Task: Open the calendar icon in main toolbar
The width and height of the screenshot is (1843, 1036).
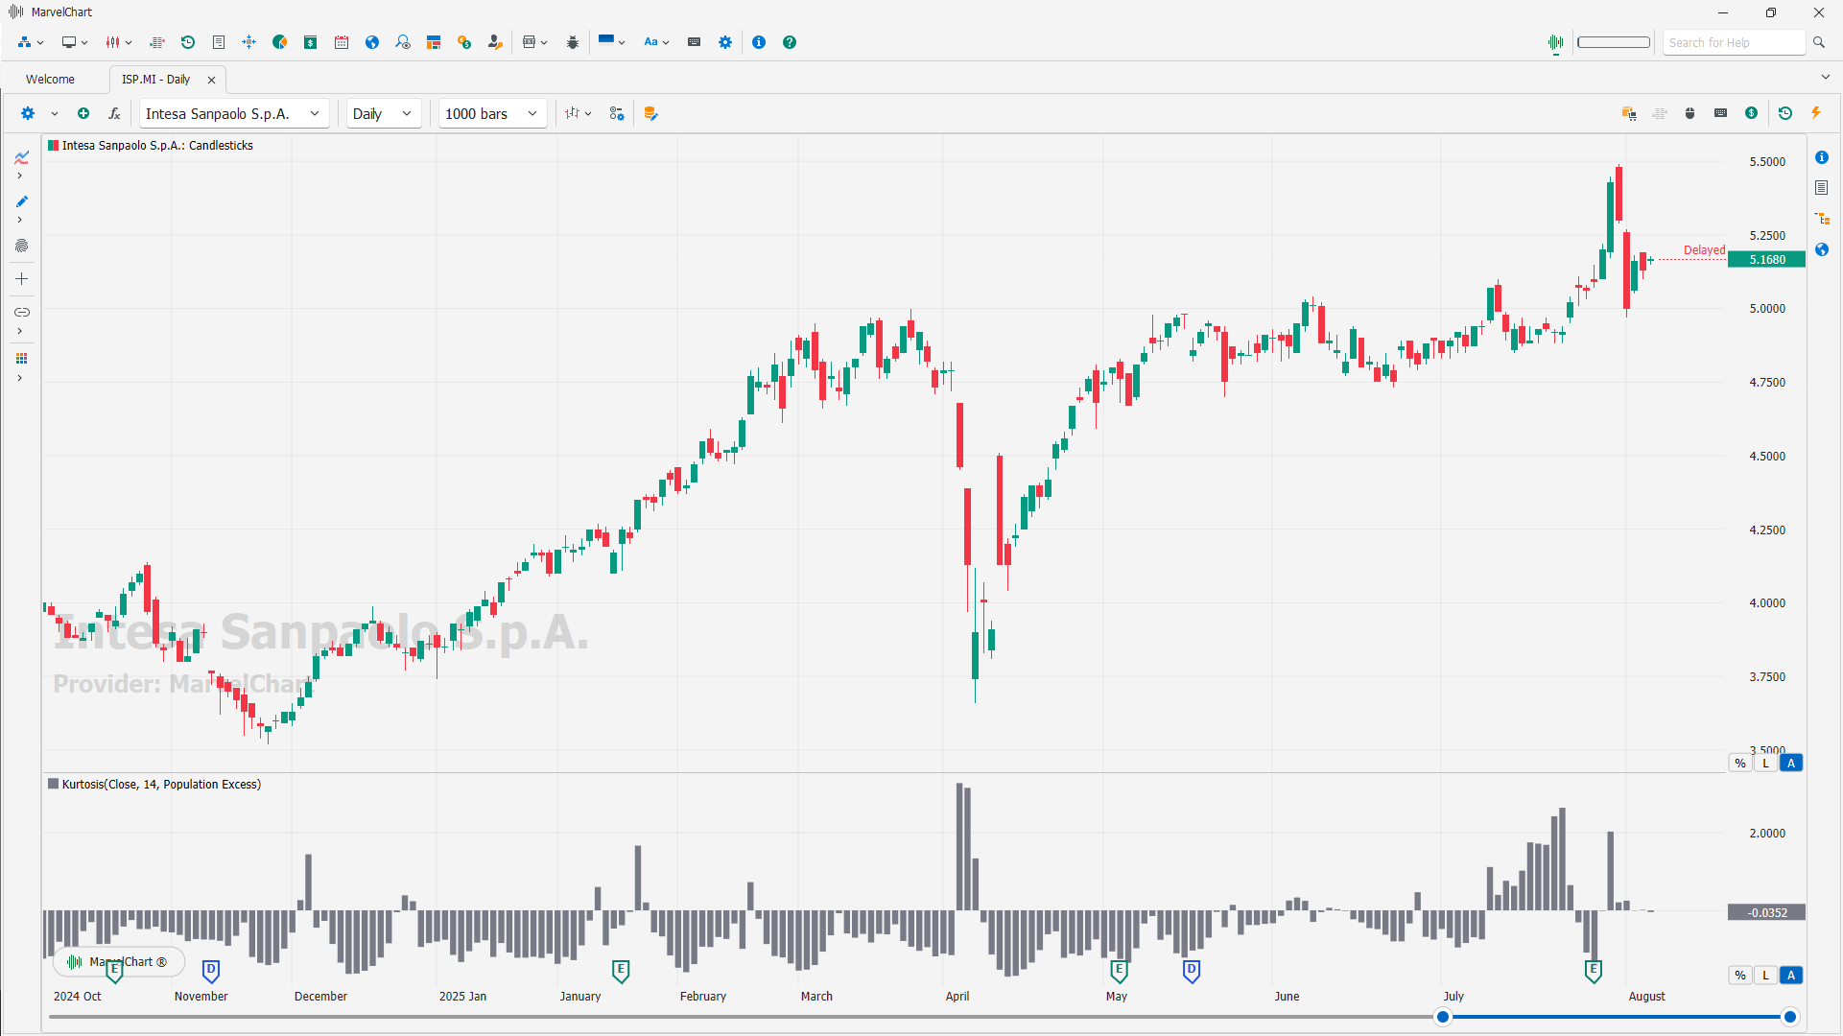Action: point(342,42)
